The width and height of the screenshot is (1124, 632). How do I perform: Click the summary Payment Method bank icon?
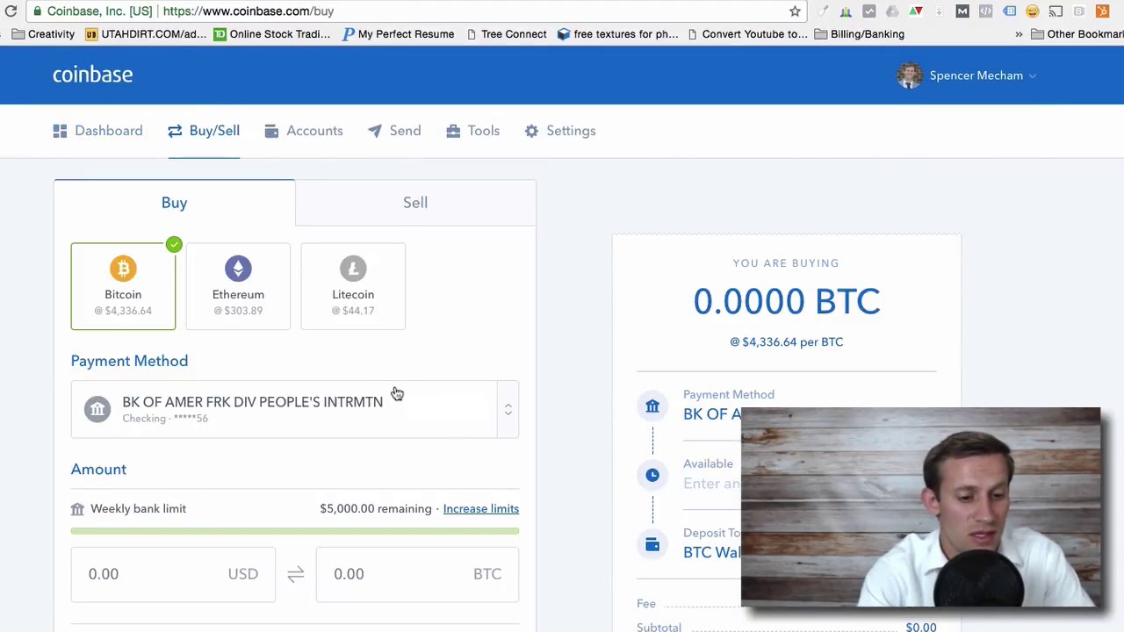(652, 406)
